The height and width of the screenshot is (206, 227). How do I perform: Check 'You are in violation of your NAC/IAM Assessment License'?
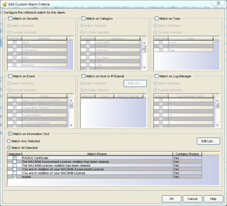pyautogui.click(x=15, y=169)
